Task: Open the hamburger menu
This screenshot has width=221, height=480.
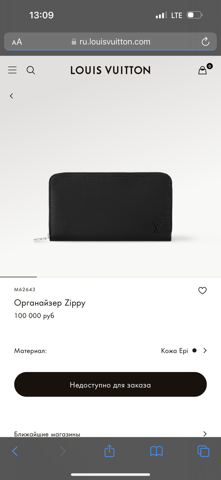Action: click(12, 70)
